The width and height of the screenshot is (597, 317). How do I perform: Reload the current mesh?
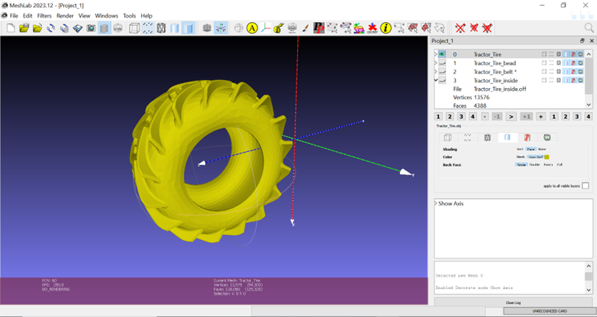click(51, 28)
